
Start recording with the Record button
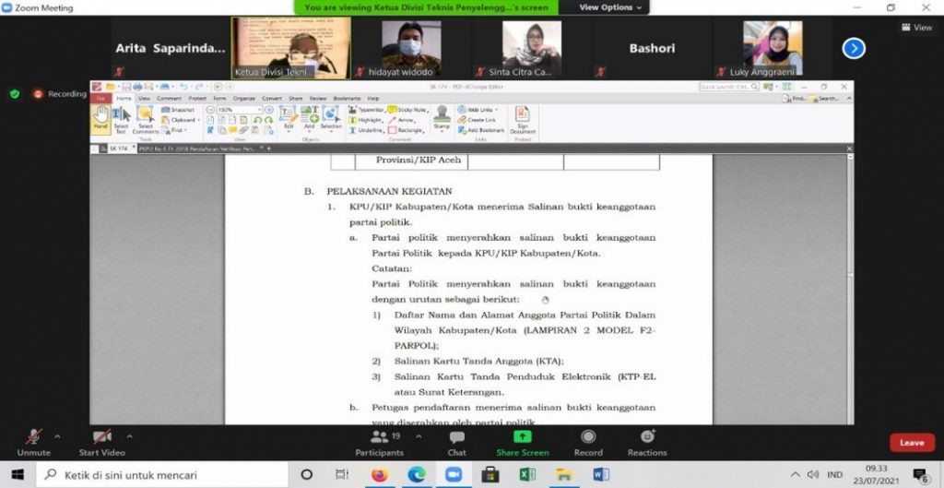[588, 442]
